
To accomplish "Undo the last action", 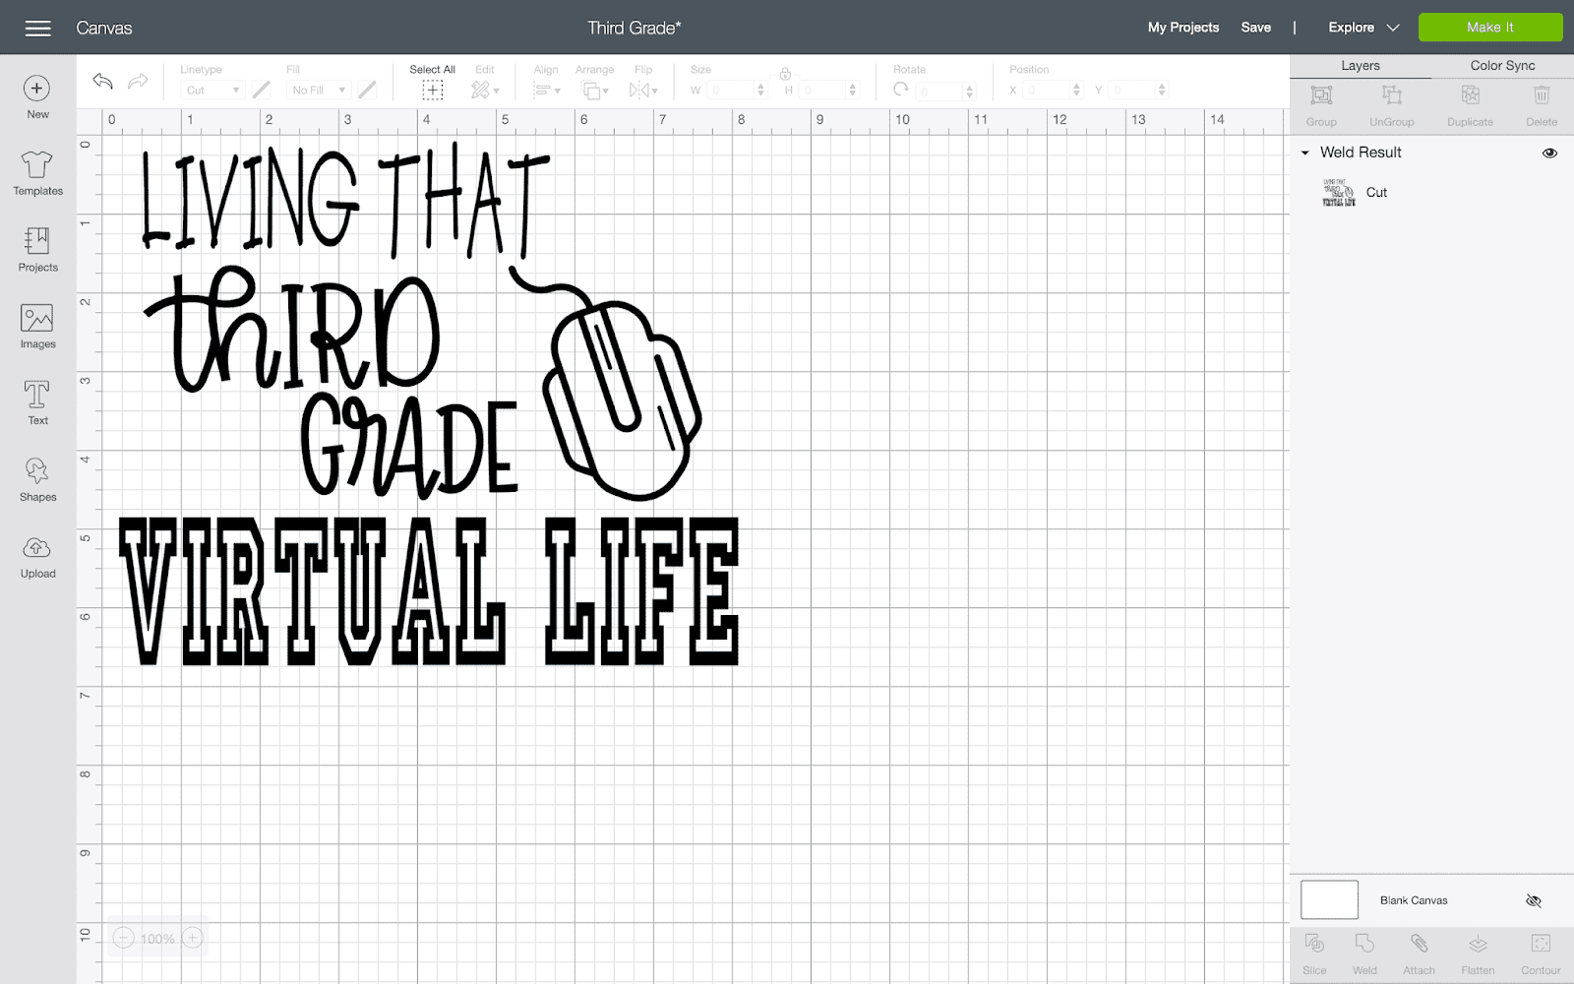I will tap(102, 81).
